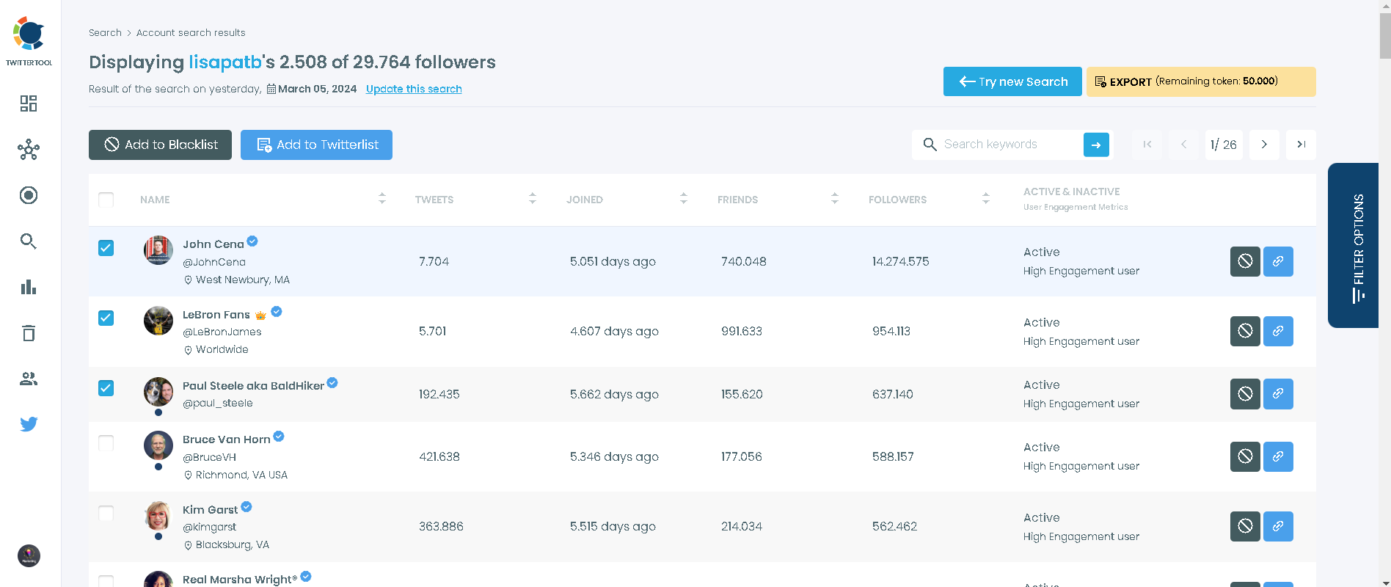Image resolution: width=1391 pixels, height=587 pixels.
Task: Open Bruce Van Horn account name
Action: point(227,440)
